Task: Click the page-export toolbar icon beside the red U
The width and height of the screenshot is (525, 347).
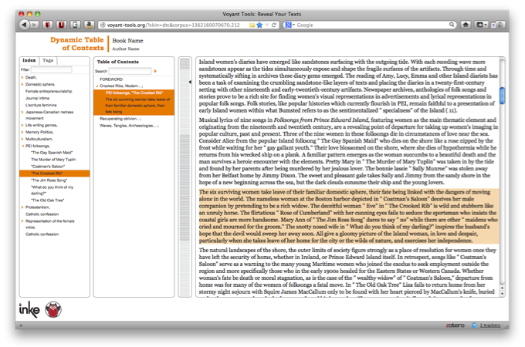Action: [76, 25]
